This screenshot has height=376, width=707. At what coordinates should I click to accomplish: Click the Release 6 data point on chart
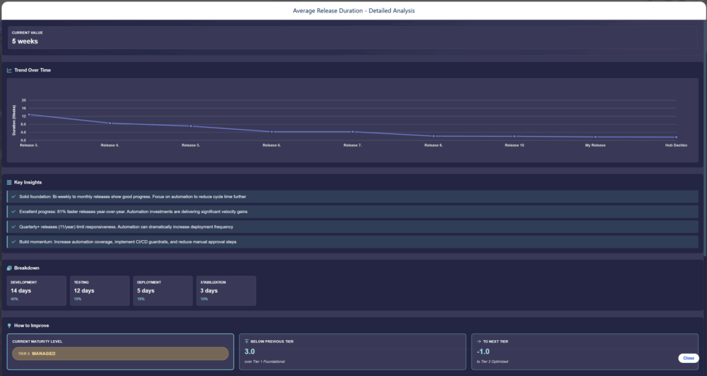point(272,132)
